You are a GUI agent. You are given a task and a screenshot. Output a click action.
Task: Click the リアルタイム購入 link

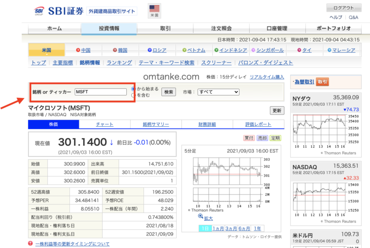pyautogui.click(x=267, y=77)
